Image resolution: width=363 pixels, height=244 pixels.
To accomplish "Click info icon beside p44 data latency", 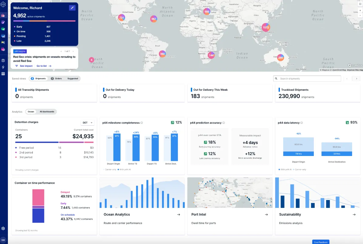I will point(301,123).
